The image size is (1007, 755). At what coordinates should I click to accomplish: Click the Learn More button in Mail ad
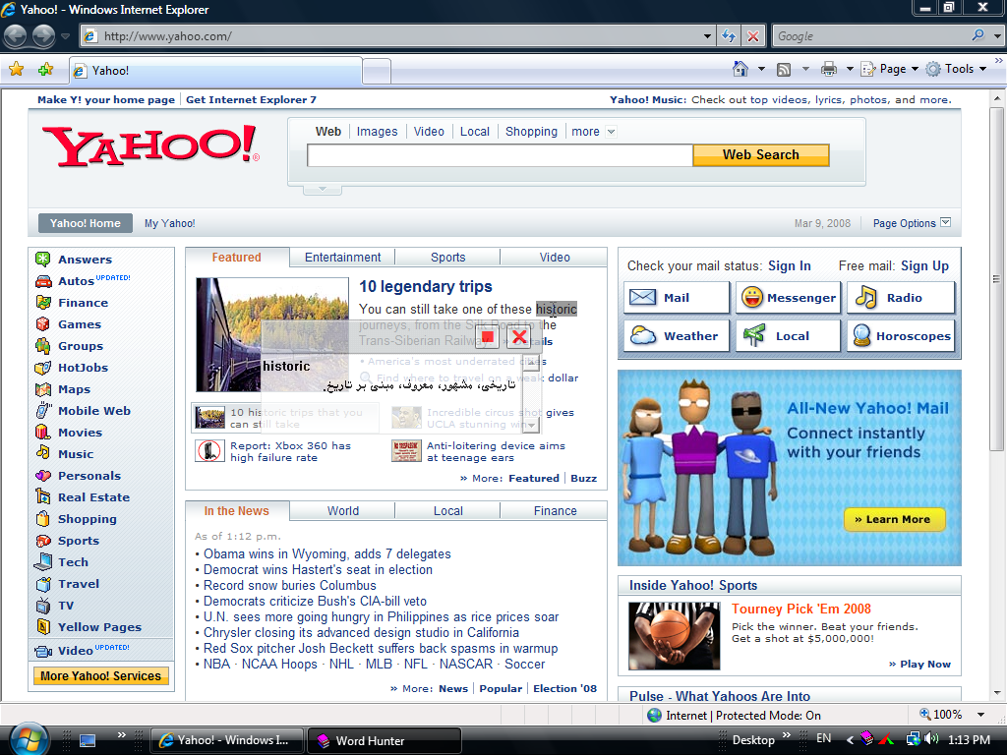pyautogui.click(x=895, y=519)
